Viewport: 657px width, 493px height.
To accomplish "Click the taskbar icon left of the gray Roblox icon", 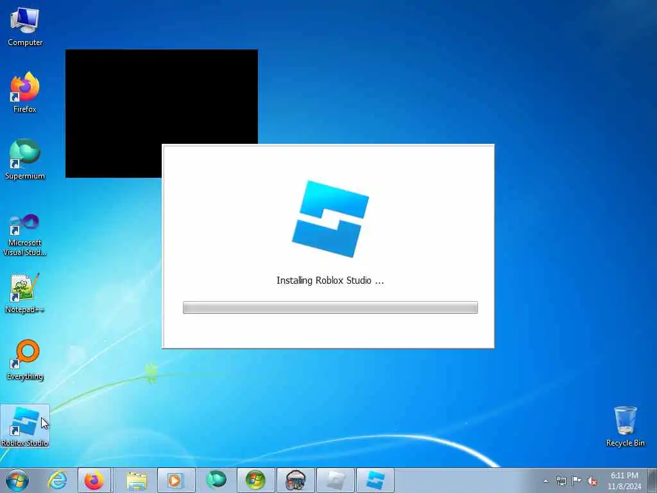I will tap(295, 480).
